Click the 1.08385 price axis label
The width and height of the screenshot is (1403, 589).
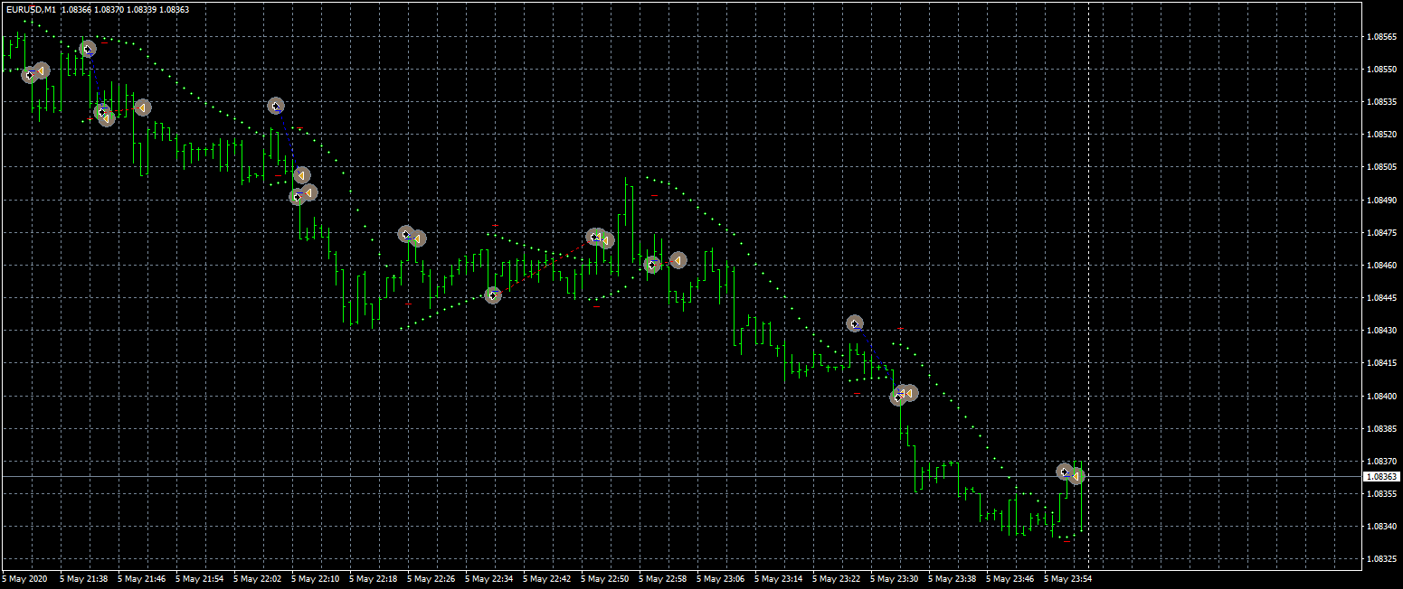(1382, 429)
